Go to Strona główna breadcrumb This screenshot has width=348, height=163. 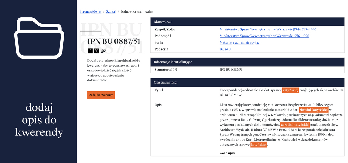pyautogui.click(x=90, y=11)
